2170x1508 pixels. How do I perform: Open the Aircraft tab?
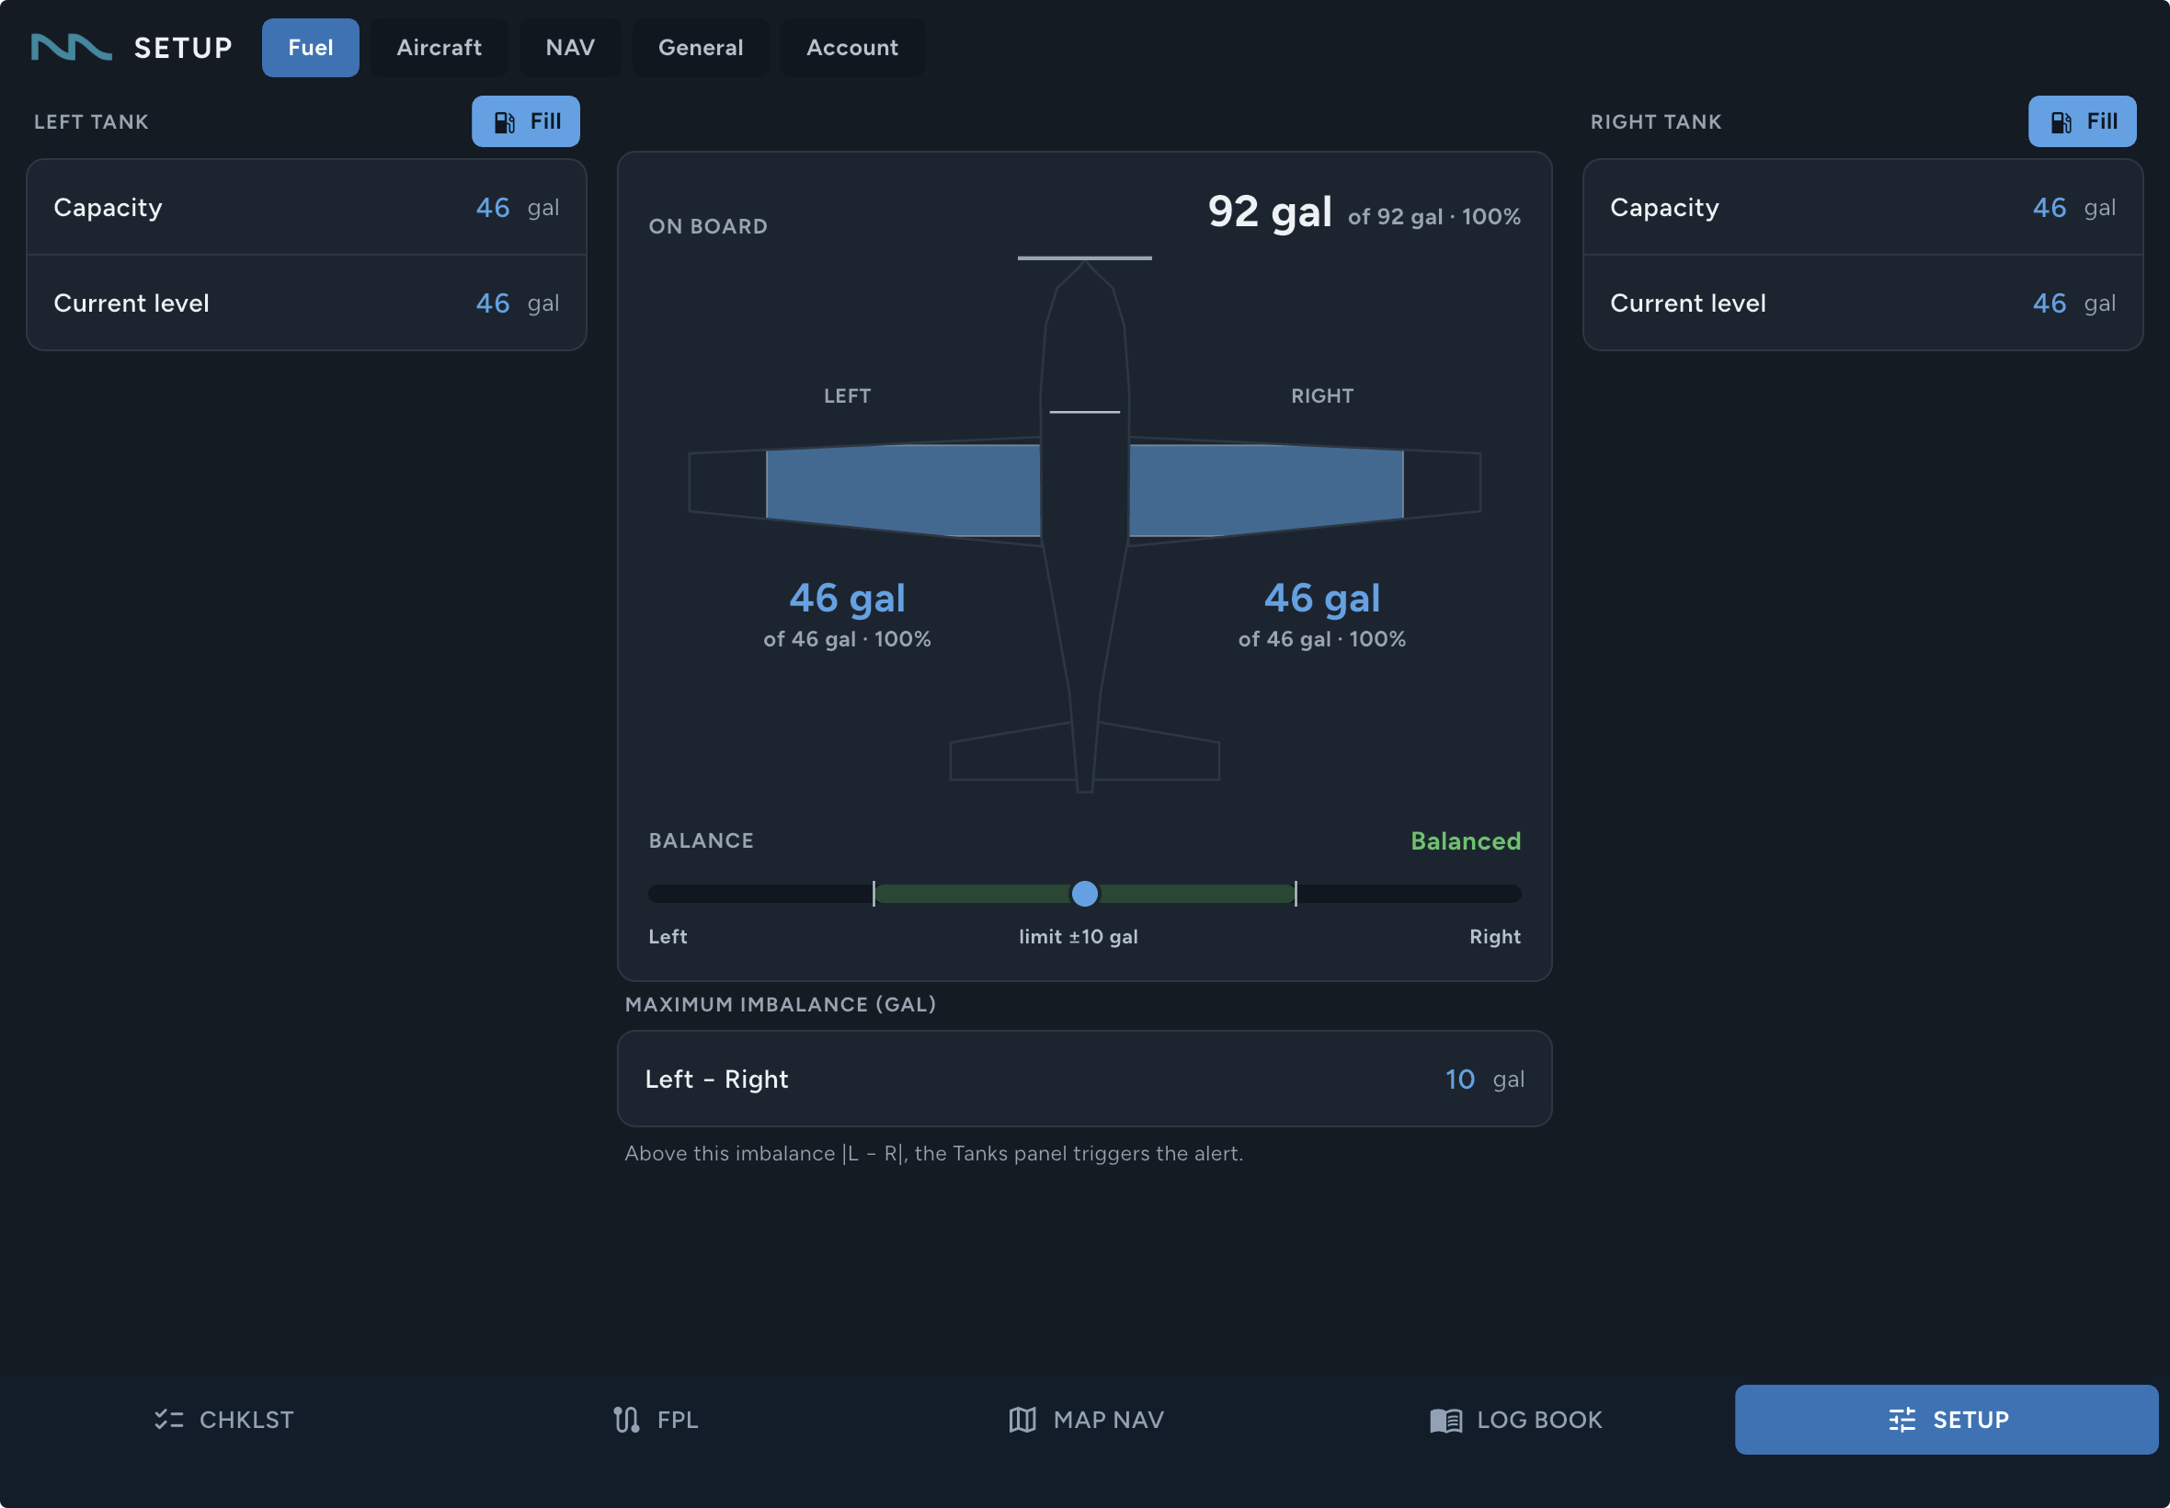pyautogui.click(x=439, y=47)
